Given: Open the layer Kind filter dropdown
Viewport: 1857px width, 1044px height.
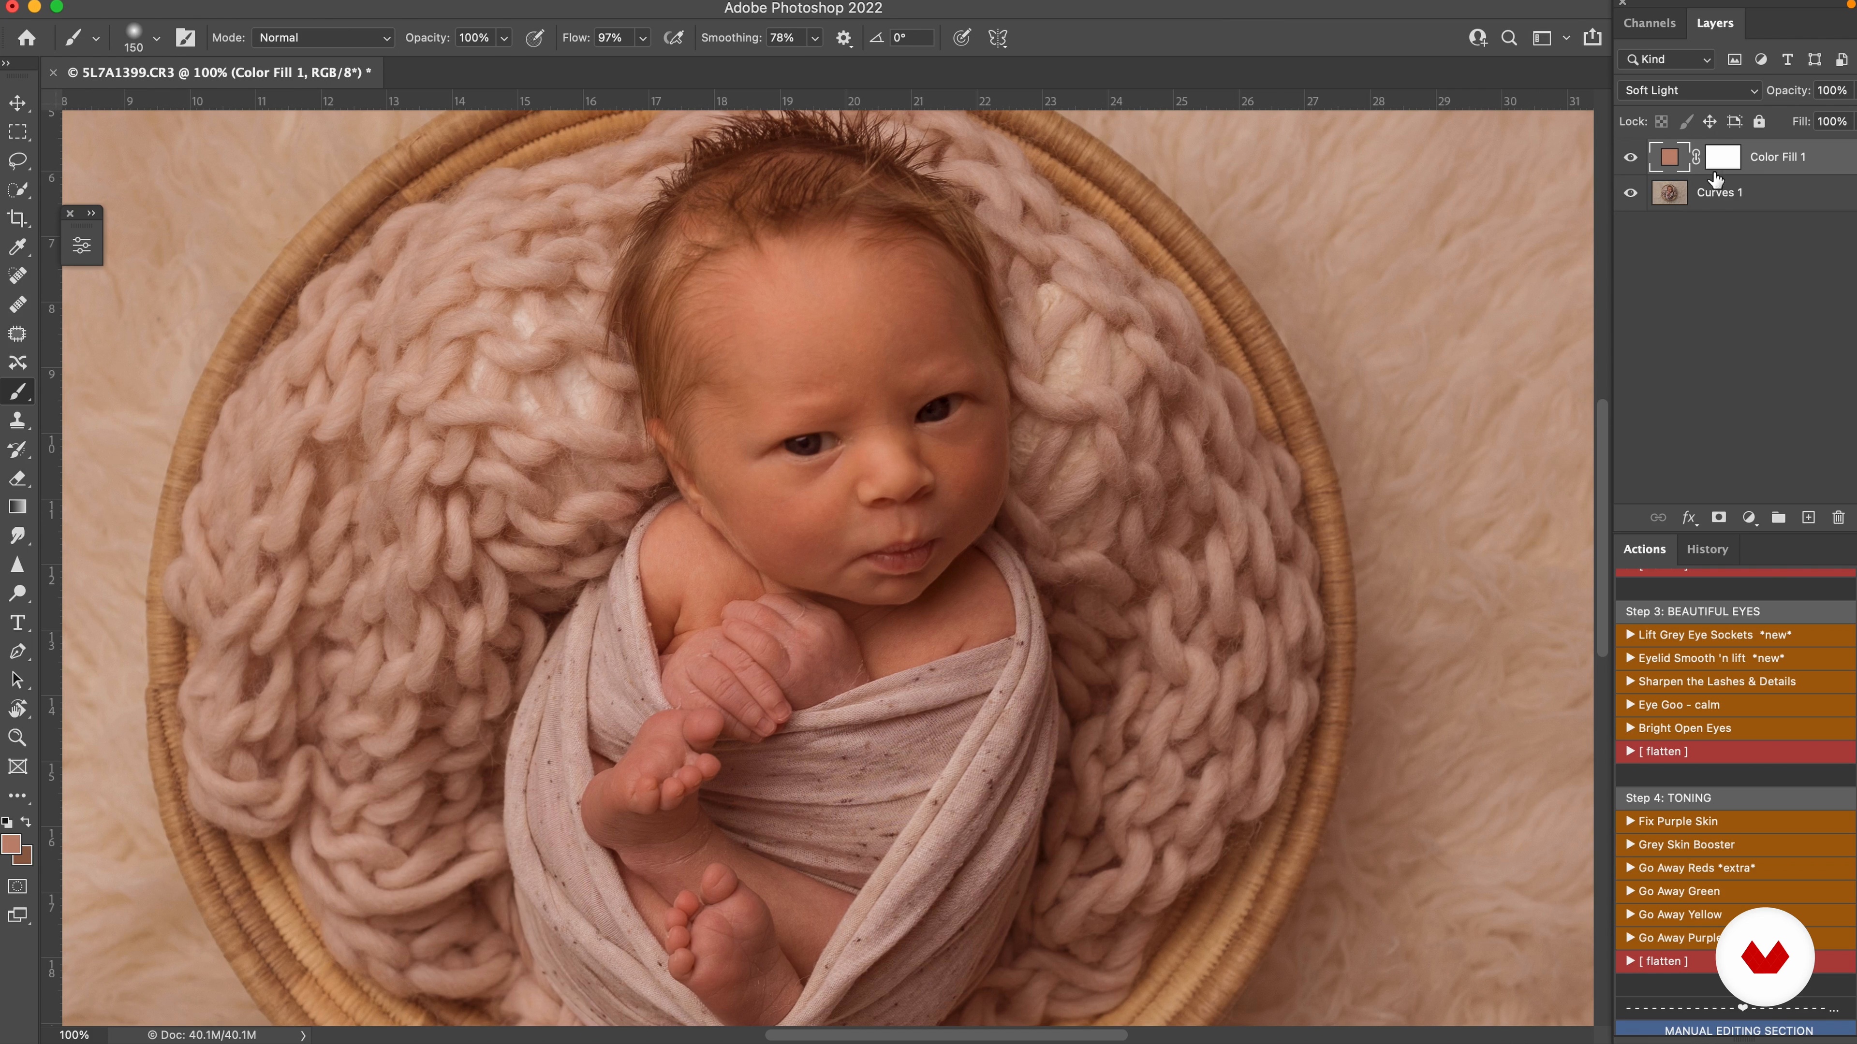Looking at the screenshot, I should coord(1666,59).
